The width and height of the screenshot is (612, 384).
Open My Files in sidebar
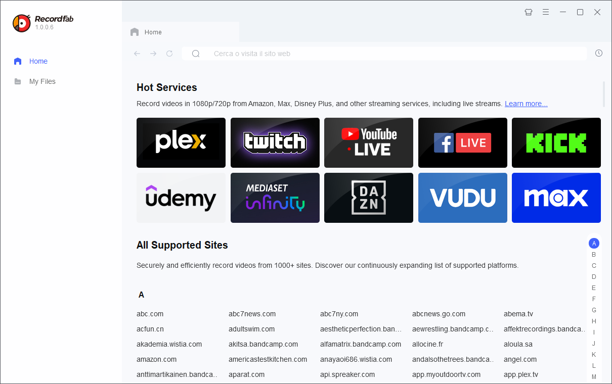pyautogui.click(x=35, y=81)
